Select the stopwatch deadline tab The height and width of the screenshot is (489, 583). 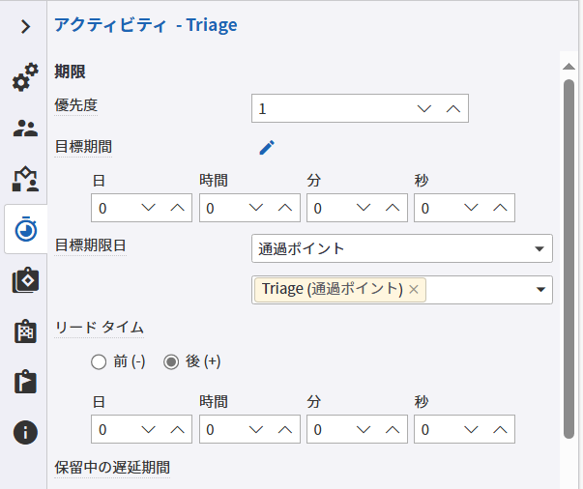(x=26, y=229)
